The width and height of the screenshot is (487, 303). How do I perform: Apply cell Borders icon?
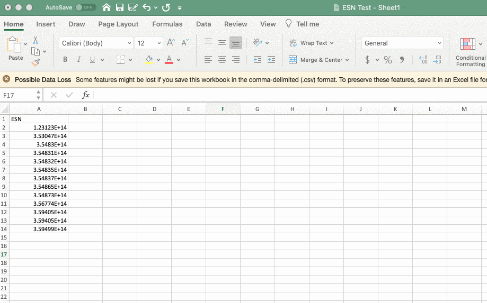120,59
